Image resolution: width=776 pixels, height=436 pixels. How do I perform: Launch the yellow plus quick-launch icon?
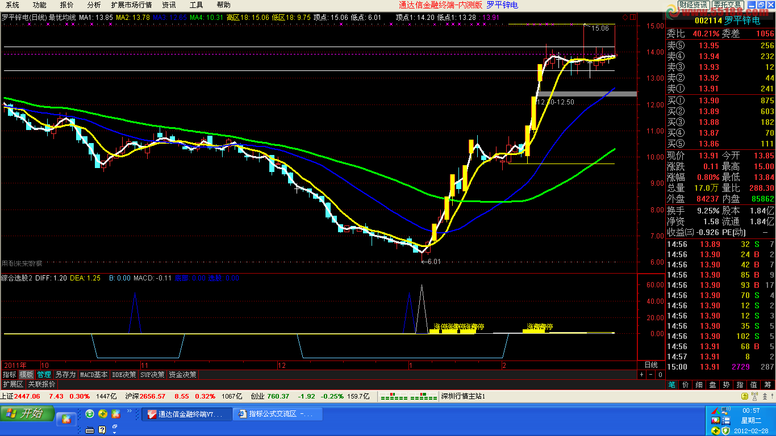point(103,414)
